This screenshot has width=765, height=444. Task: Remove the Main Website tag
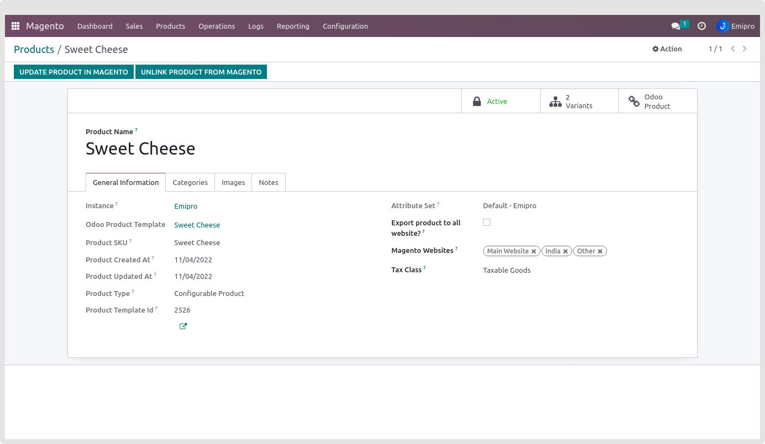pos(534,251)
